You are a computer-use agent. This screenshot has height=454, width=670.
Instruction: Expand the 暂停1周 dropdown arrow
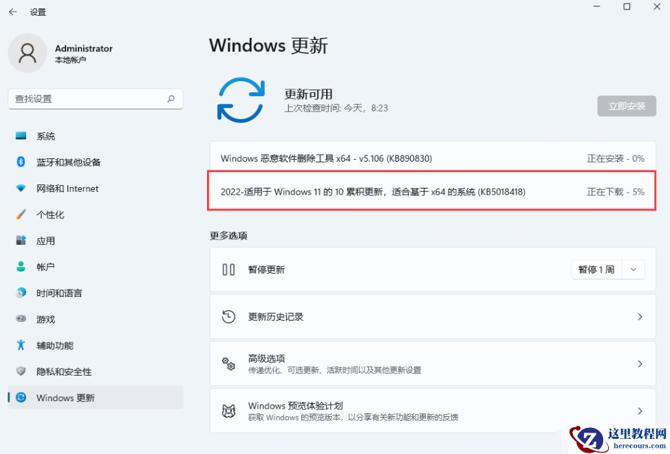633,269
